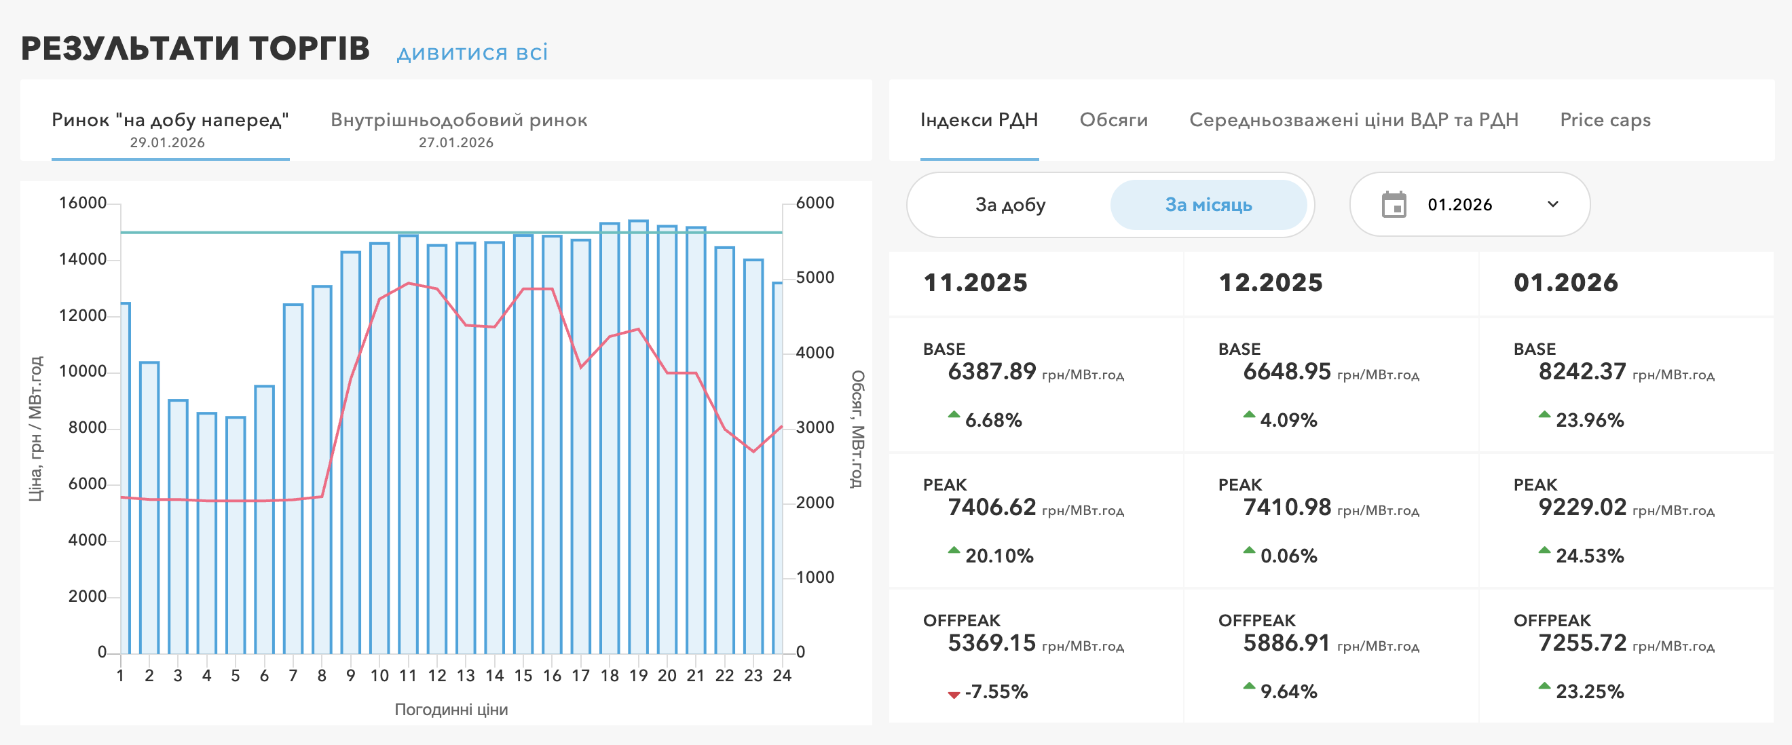Click the green up arrow by 23.96%
The height and width of the screenshot is (745, 1792).
click(1544, 415)
